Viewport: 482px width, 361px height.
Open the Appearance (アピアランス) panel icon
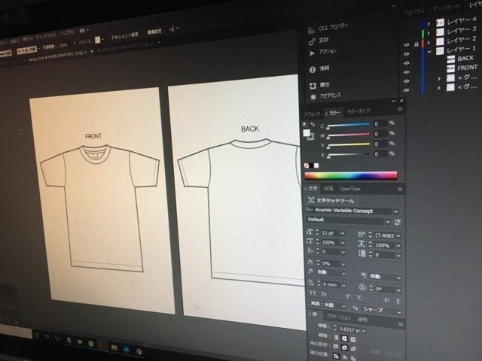pyautogui.click(x=313, y=97)
